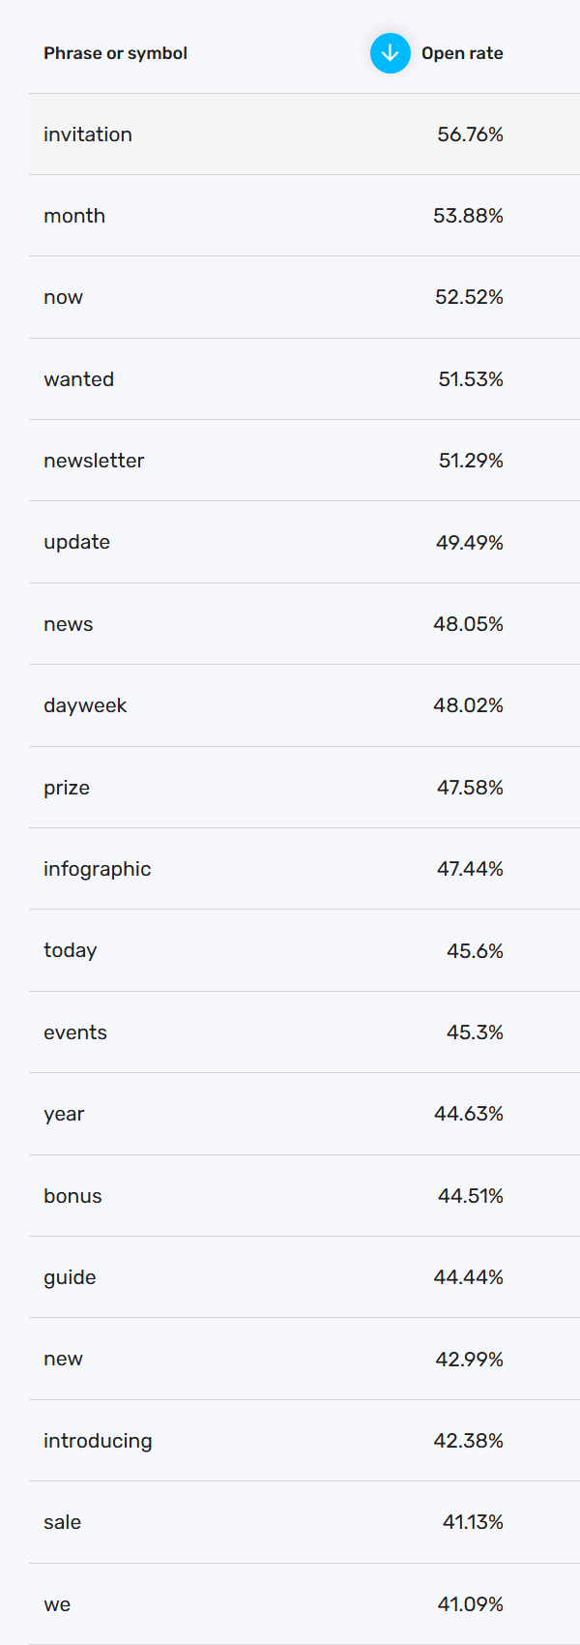Select the guide row
Image resolution: width=580 pixels, height=1645 pixels.
304,1277
